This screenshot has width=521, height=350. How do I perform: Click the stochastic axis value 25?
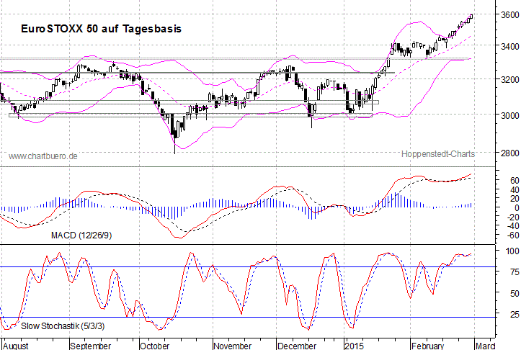coord(515,314)
